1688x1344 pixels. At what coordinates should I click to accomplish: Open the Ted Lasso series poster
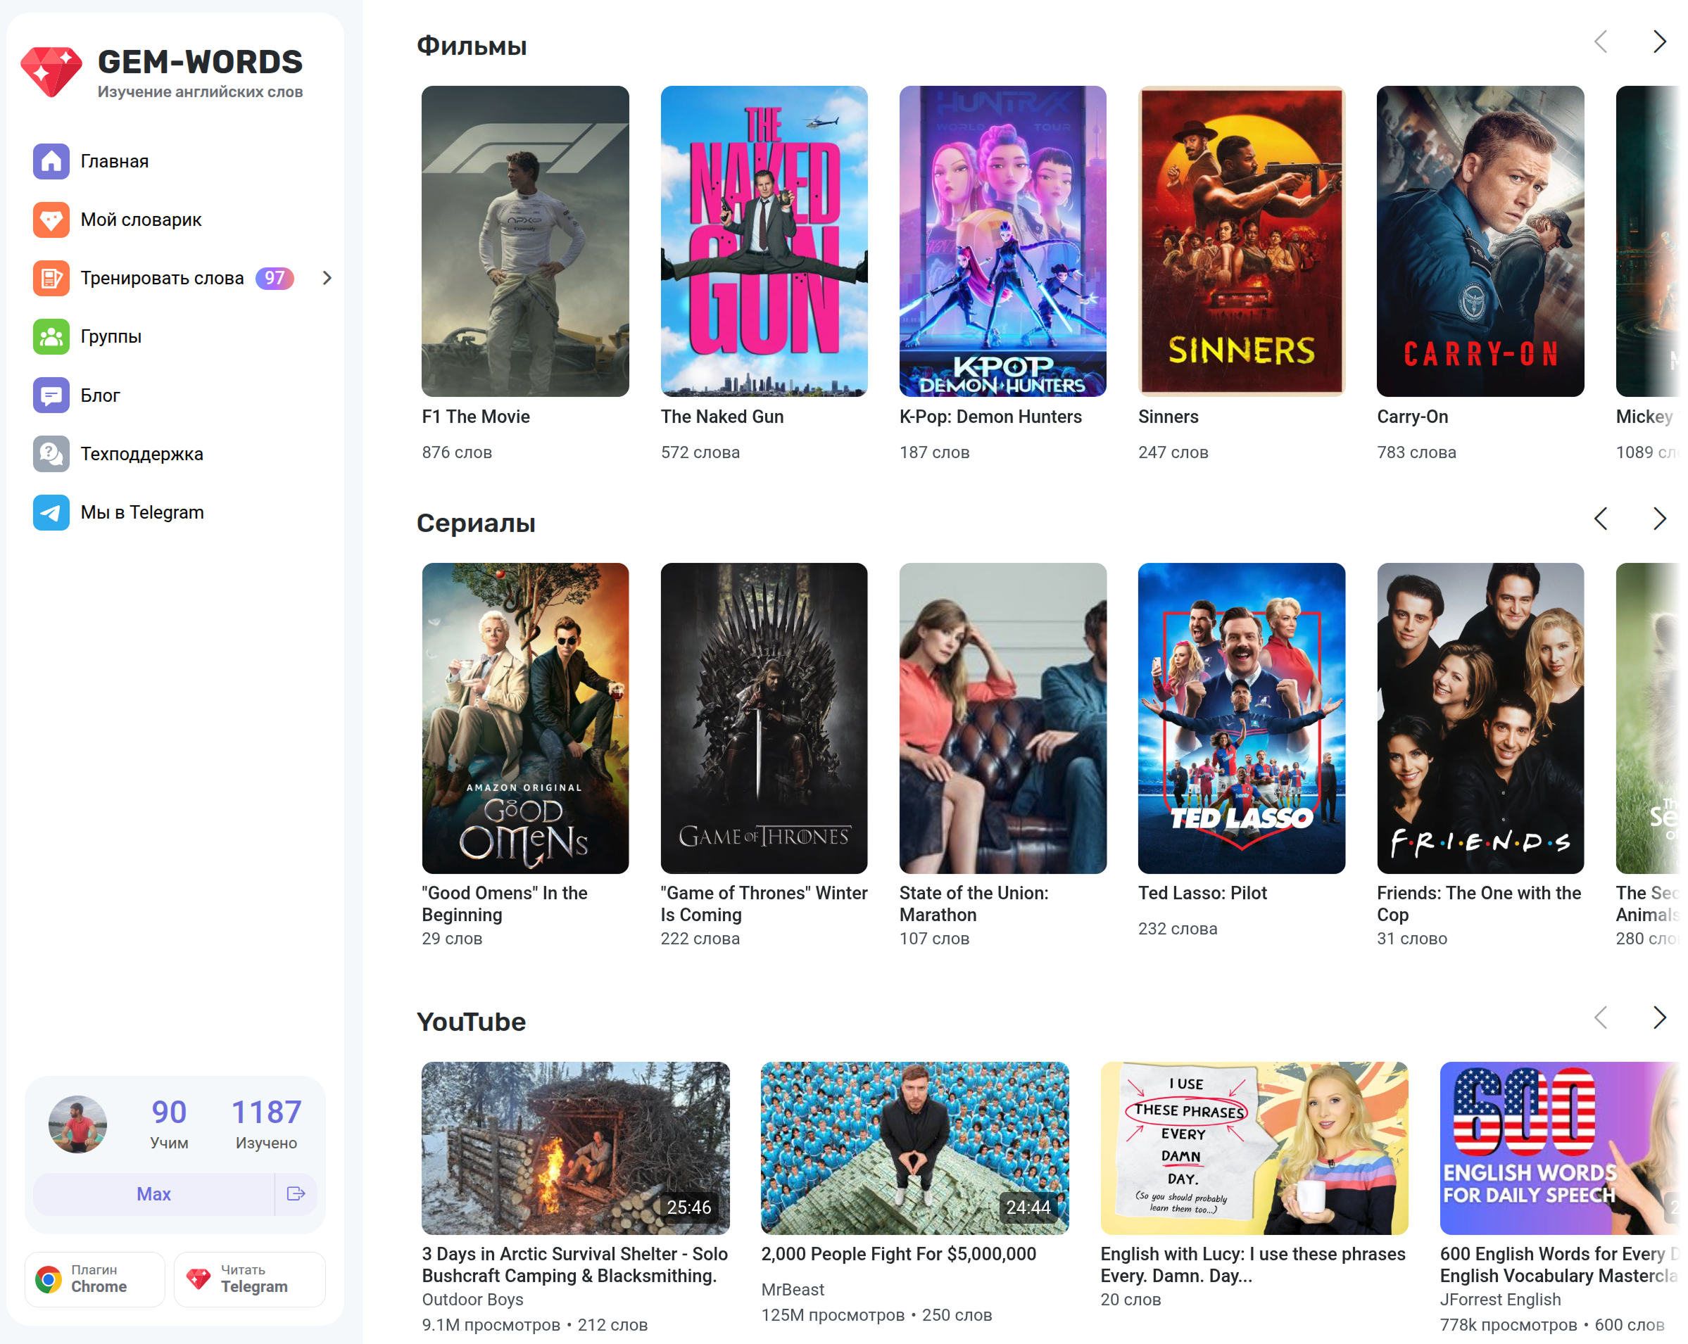point(1242,718)
